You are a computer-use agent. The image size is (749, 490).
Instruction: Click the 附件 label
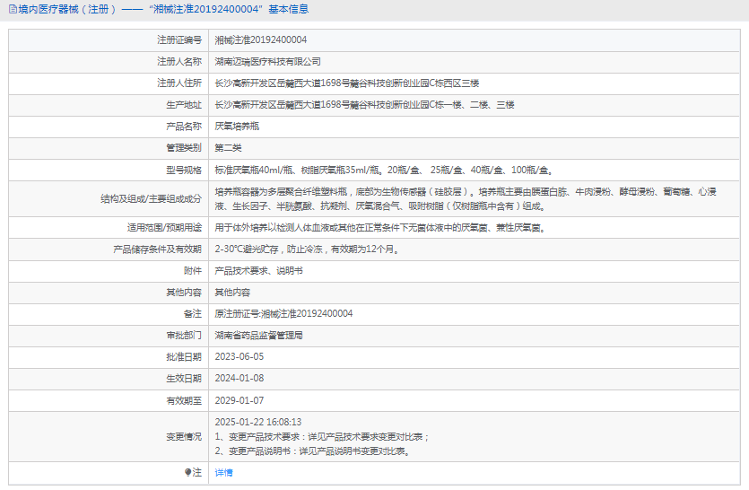193,270
